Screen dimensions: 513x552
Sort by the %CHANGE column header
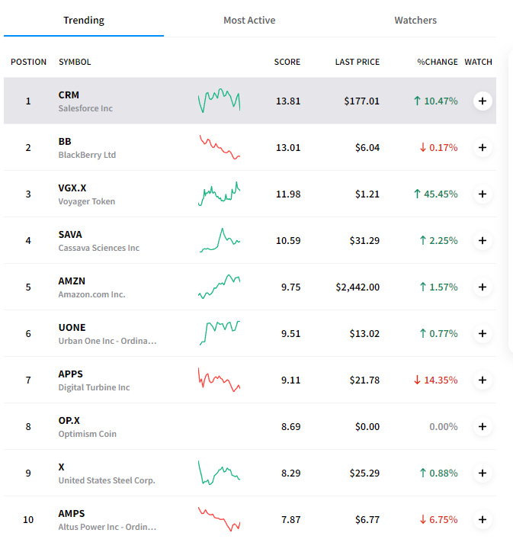(x=438, y=62)
